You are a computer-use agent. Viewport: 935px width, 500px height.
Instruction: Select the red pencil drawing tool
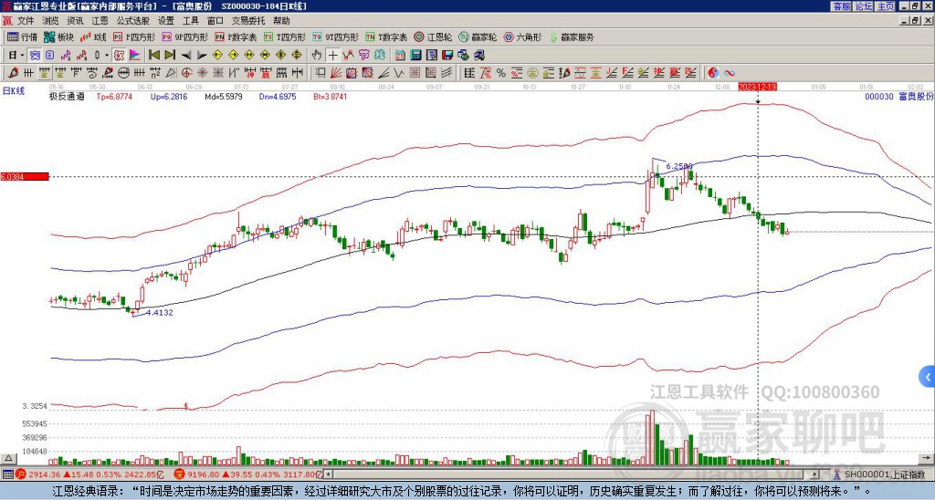coord(12,73)
